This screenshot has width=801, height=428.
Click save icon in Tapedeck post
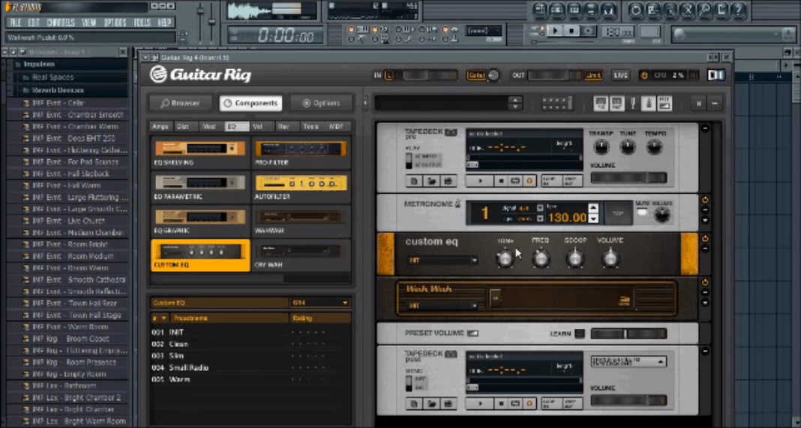(x=448, y=404)
